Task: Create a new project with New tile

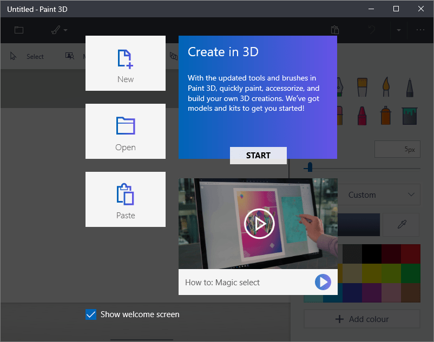Action: tap(126, 63)
